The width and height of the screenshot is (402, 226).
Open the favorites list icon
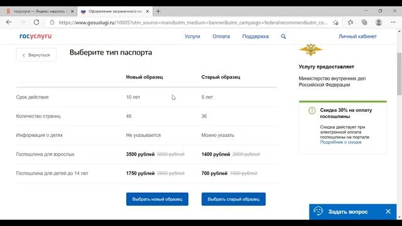[350, 23]
